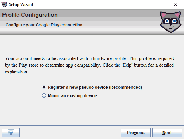Close the Setup Wizard window
Image resolution: width=184 pixels, height=139 pixels.
pyautogui.click(x=176, y=5)
